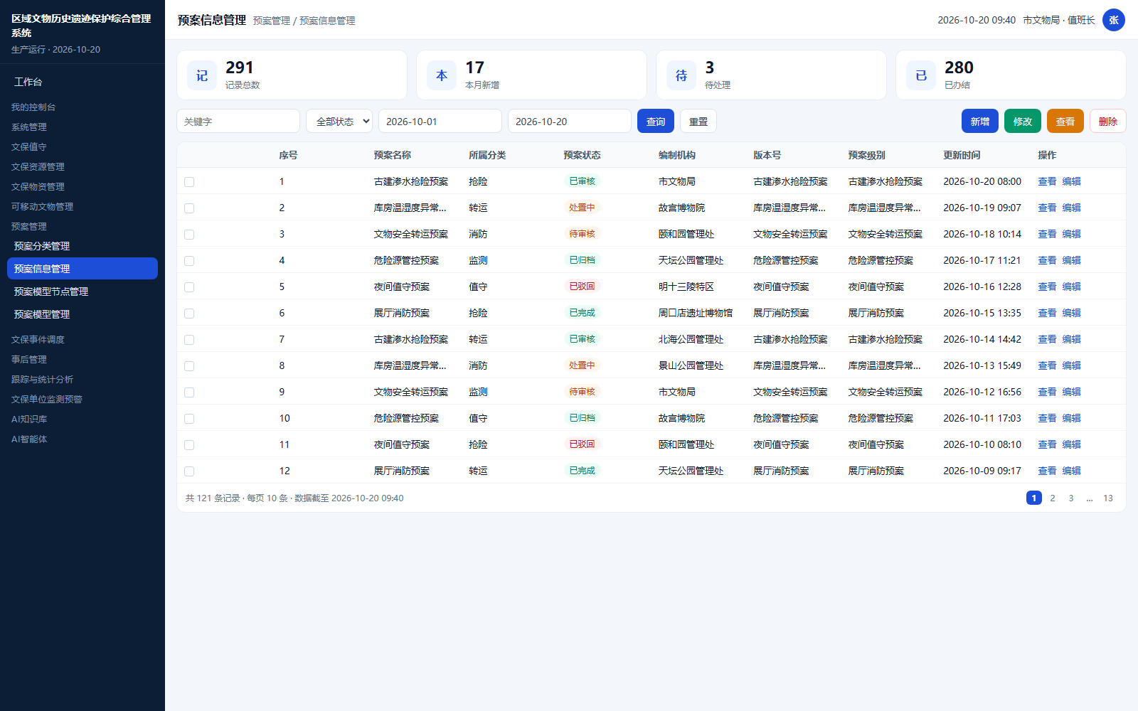Click the 本 icon on the 本月新增 card
Image resolution: width=1138 pixels, height=711 pixels.
(x=442, y=75)
